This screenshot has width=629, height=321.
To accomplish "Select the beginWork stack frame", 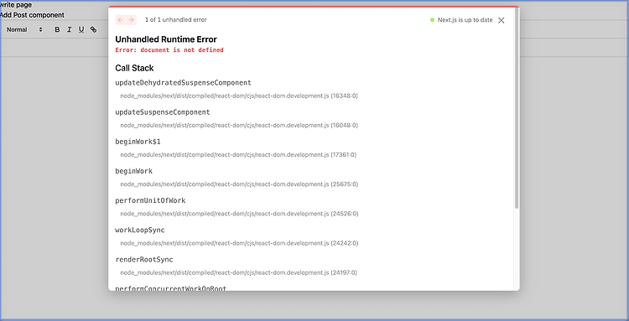I will coord(134,171).
